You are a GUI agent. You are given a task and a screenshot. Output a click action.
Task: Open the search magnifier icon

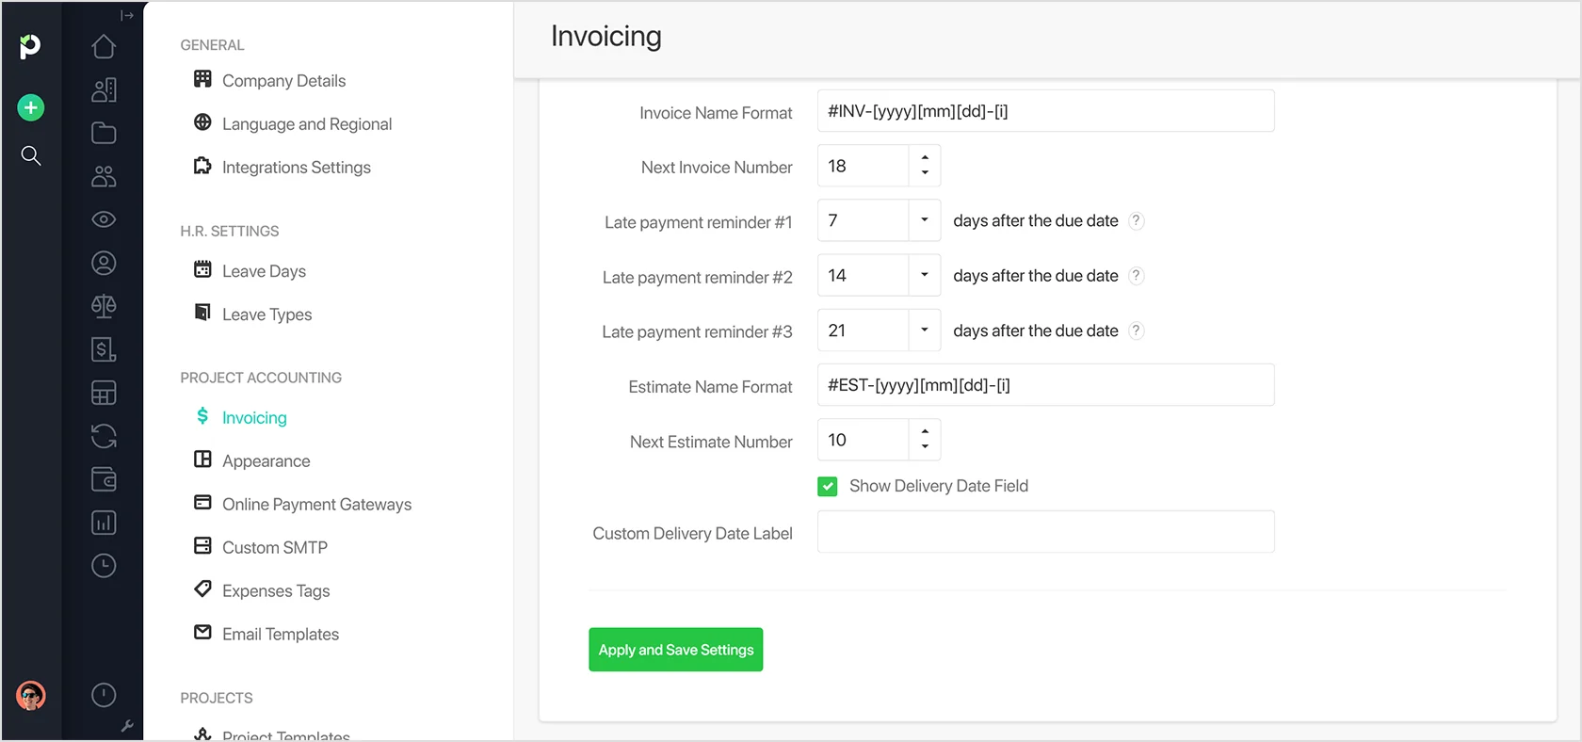coord(31,155)
